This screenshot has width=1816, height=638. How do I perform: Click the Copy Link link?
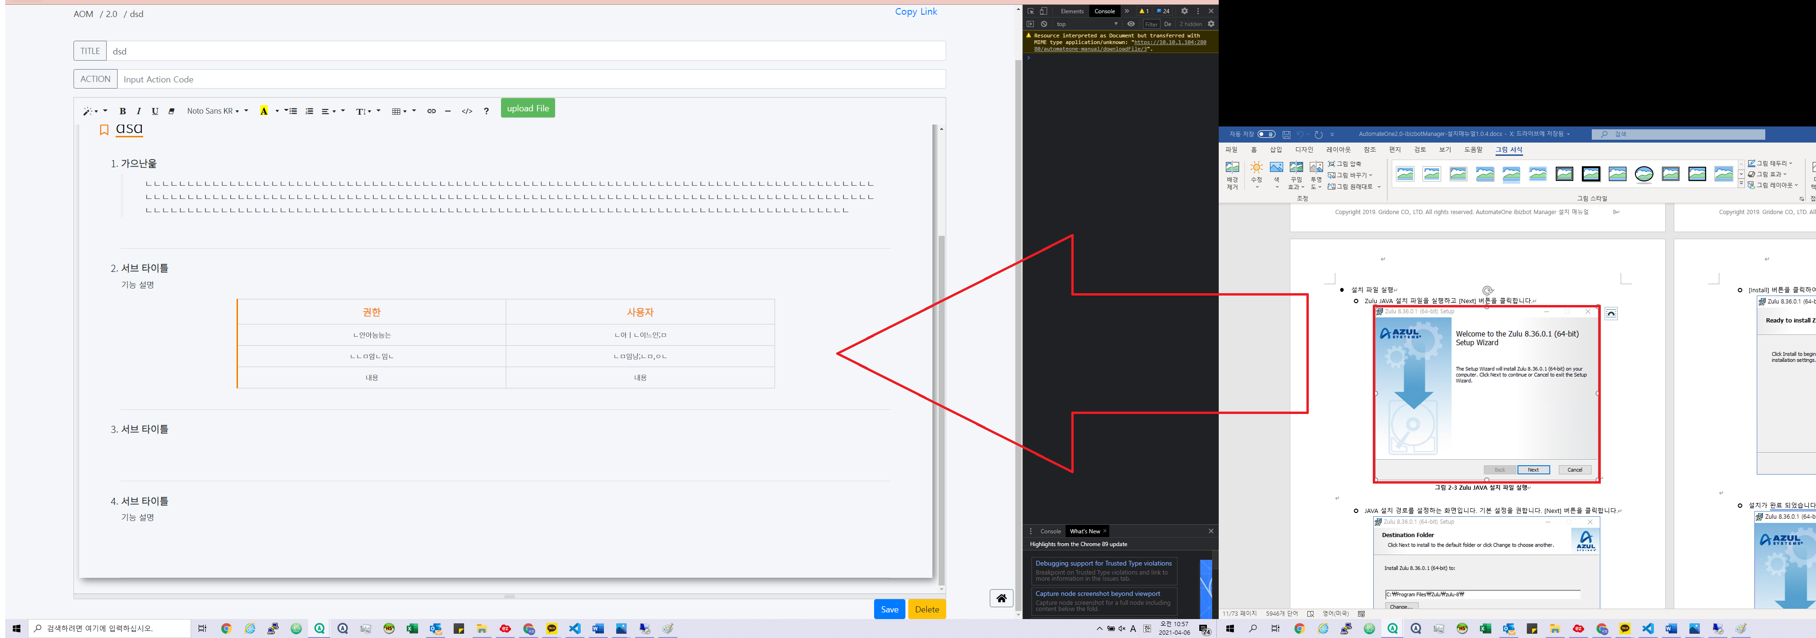point(916,12)
